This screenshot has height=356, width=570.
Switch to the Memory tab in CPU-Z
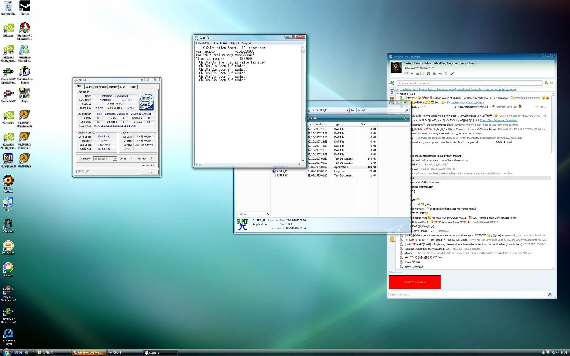click(113, 87)
